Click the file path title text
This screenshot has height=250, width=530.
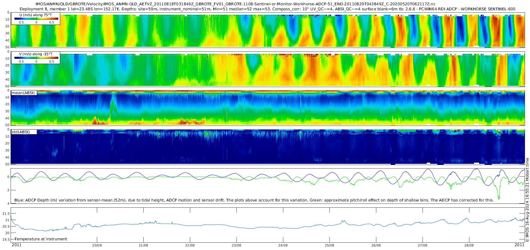(235, 4)
